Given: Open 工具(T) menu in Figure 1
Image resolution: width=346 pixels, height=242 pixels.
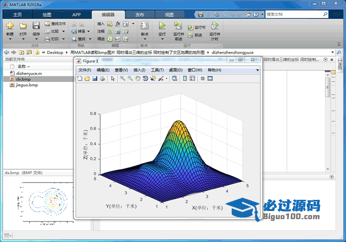Looking at the screenshot, I should click(x=157, y=70).
